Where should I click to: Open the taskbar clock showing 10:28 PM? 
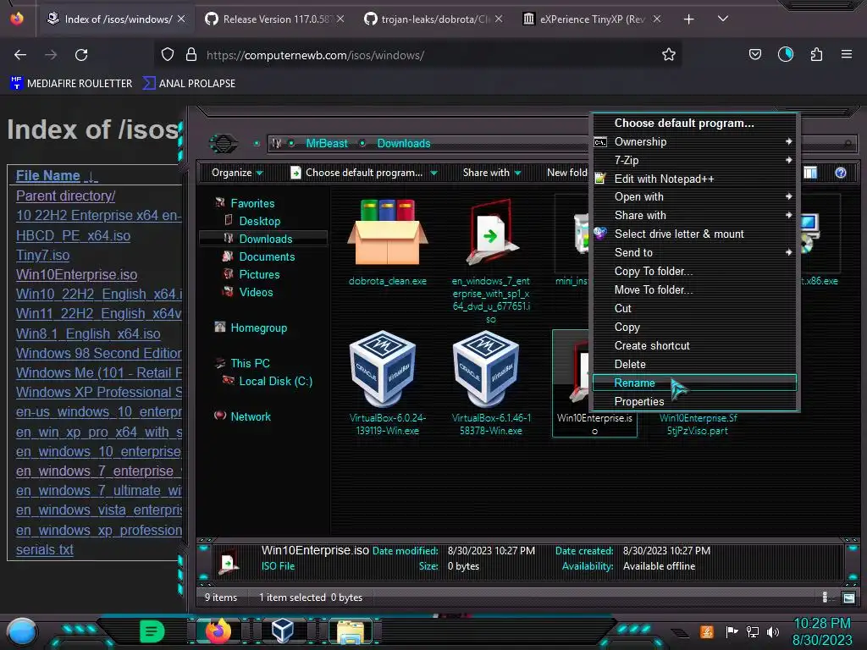pyautogui.click(x=822, y=631)
